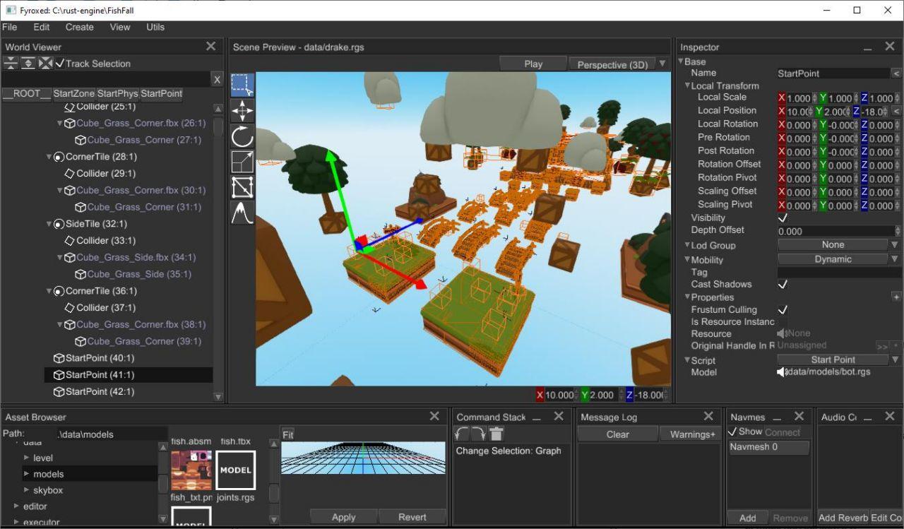
Task: Click the Redo icon in Command Stack
Action: click(x=479, y=434)
